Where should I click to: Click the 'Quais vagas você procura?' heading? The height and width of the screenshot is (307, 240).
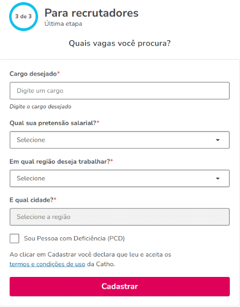pos(120,43)
